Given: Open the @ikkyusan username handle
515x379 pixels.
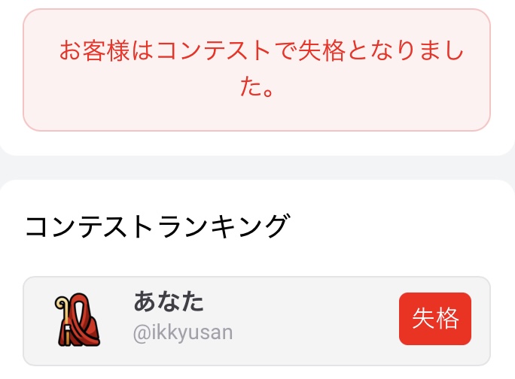Looking at the screenshot, I should coord(183,332).
